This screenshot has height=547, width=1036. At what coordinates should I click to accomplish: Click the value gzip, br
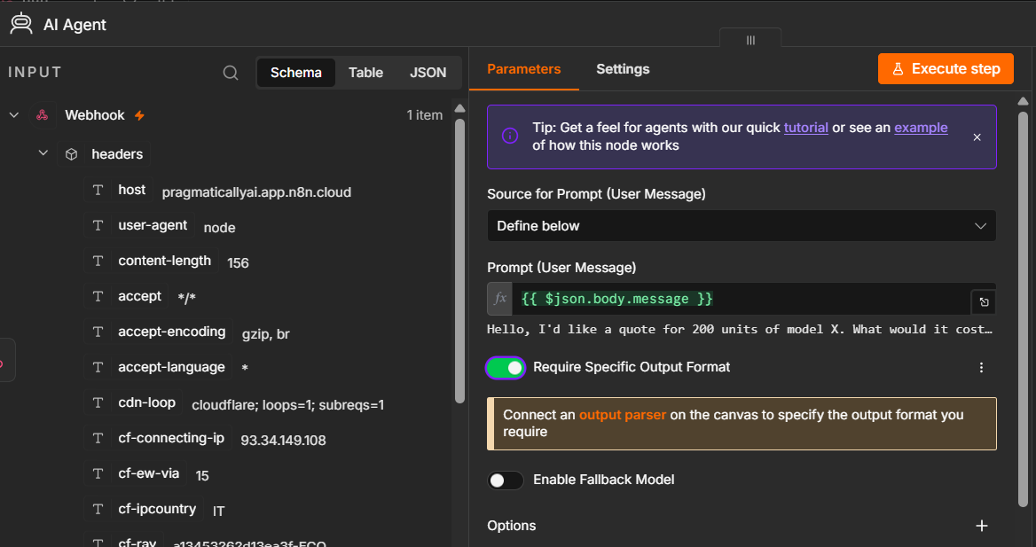[x=265, y=334]
